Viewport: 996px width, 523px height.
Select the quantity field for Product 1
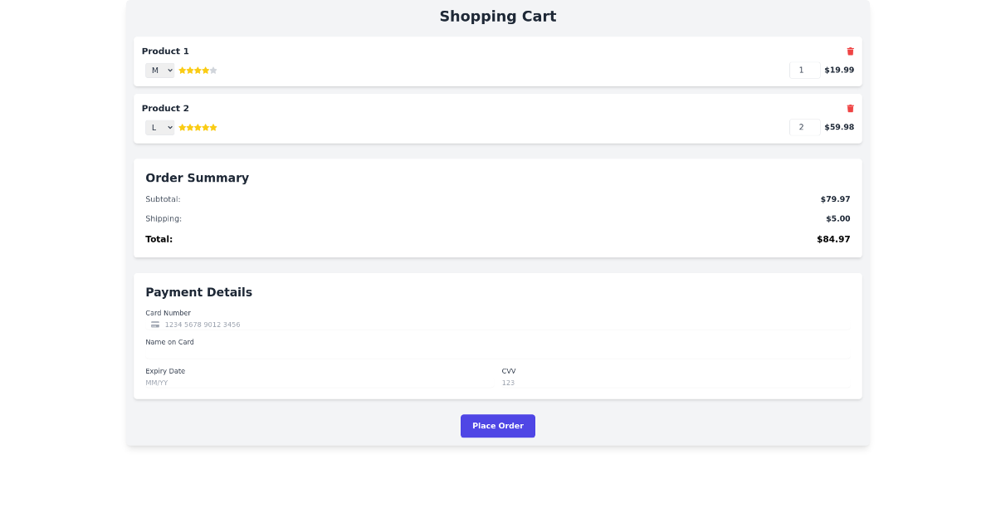[804, 70]
